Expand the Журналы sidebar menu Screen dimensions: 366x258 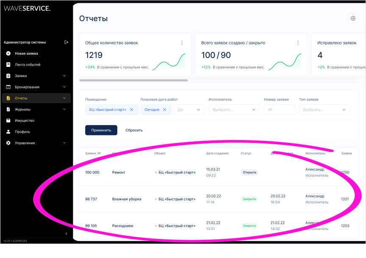(64, 110)
